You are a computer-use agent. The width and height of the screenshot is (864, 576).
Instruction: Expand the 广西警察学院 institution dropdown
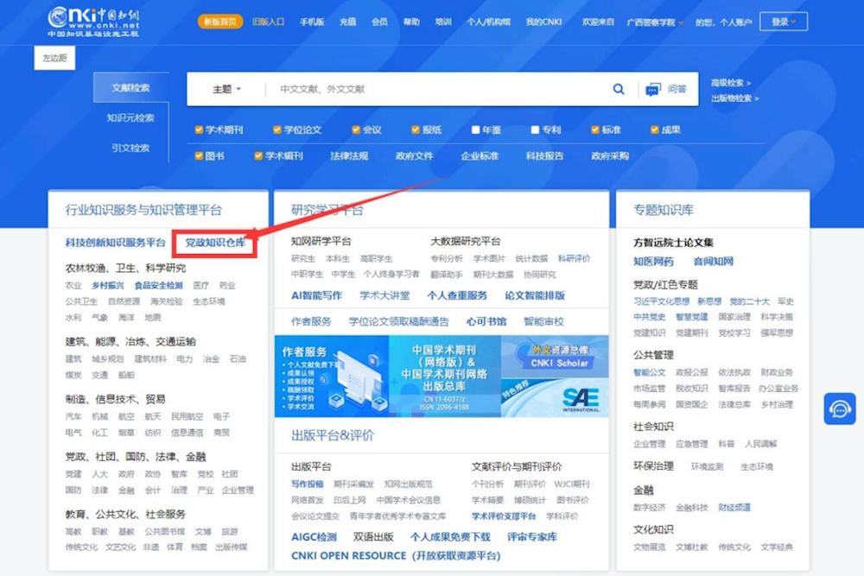(656, 22)
